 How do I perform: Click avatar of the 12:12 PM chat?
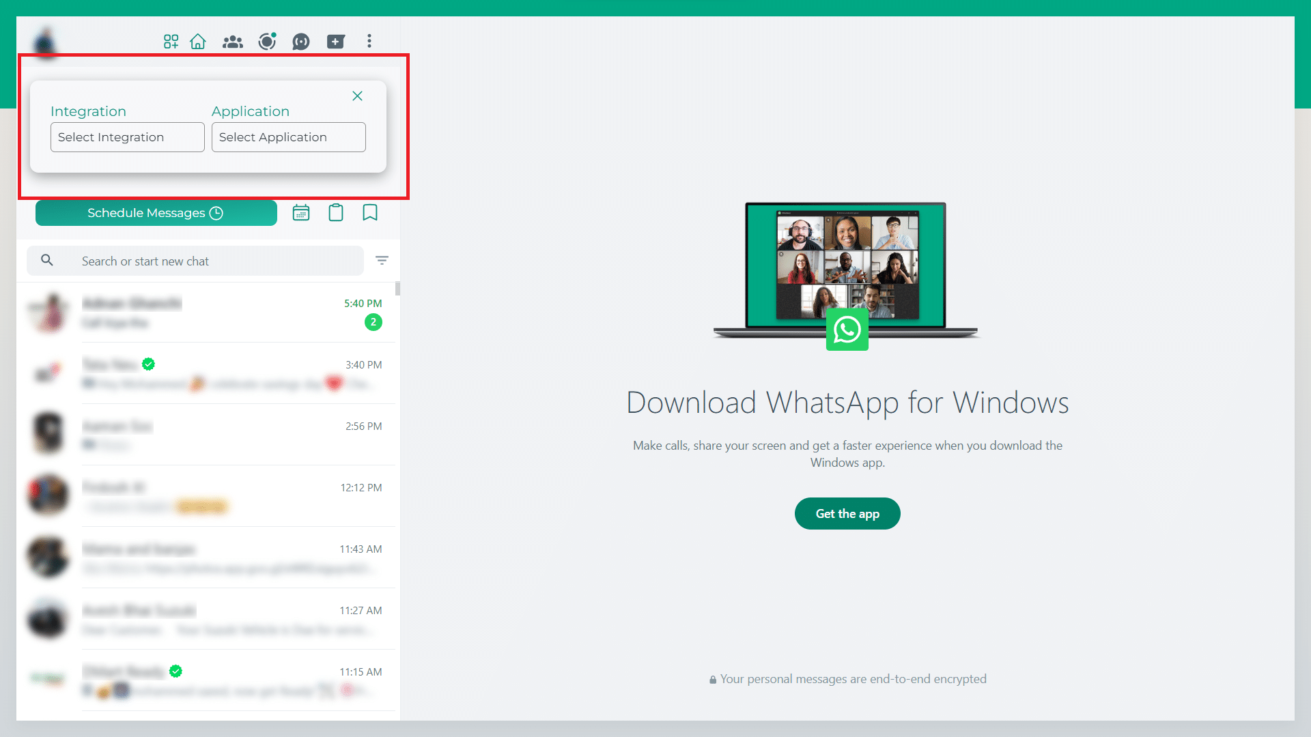click(x=48, y=495)
